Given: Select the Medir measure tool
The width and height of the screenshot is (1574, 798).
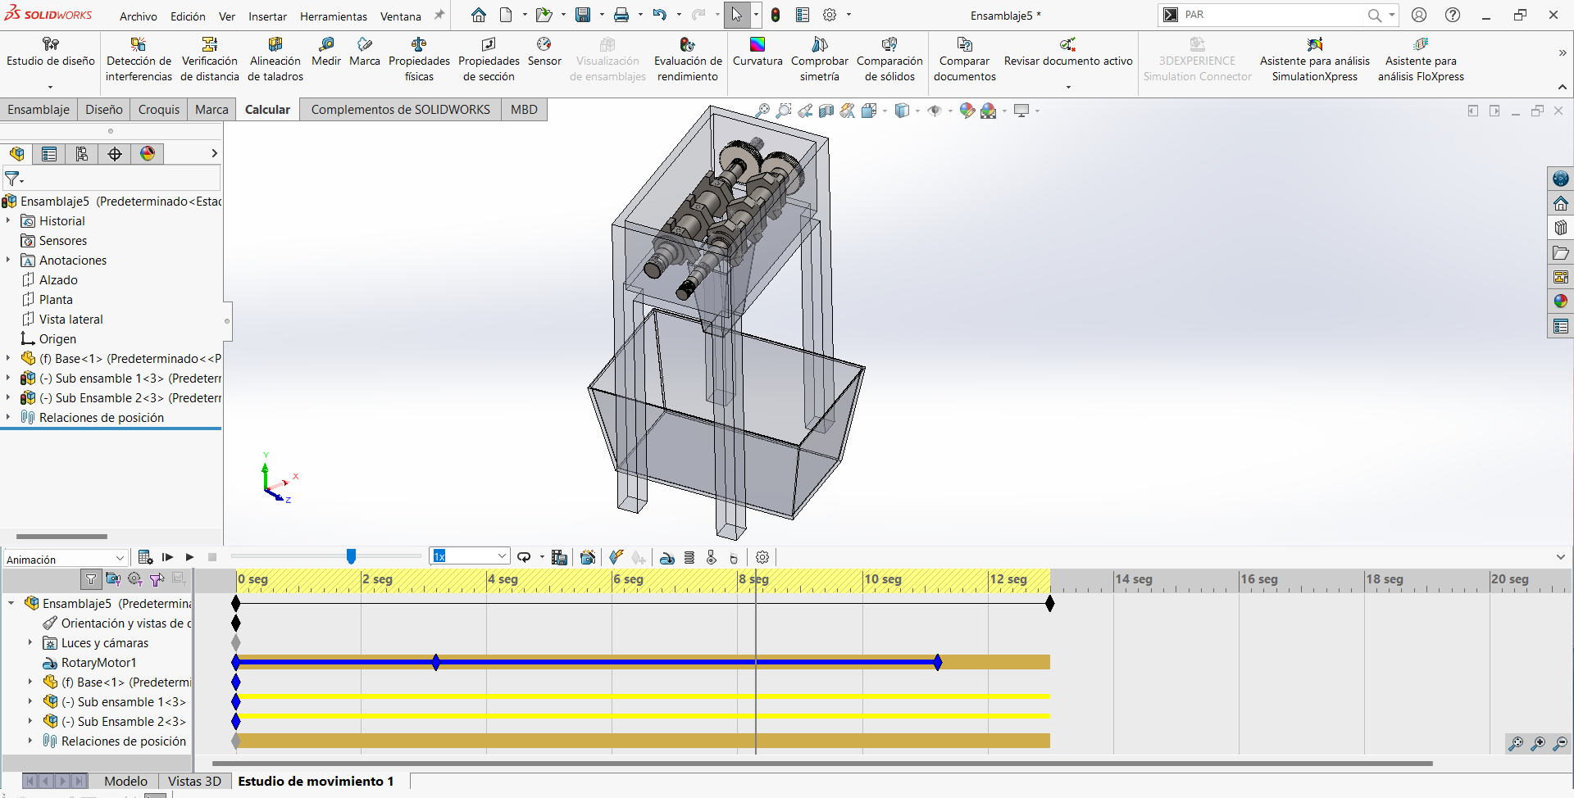Looking at the screenshot, I should (326, 51).
